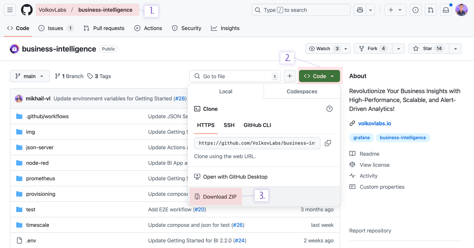Focus the Go to file search field
This screenshot has height=248, width=474.
click(235, 76)
